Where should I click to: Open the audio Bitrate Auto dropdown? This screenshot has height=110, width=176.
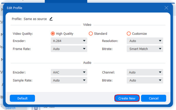point(145,80)
